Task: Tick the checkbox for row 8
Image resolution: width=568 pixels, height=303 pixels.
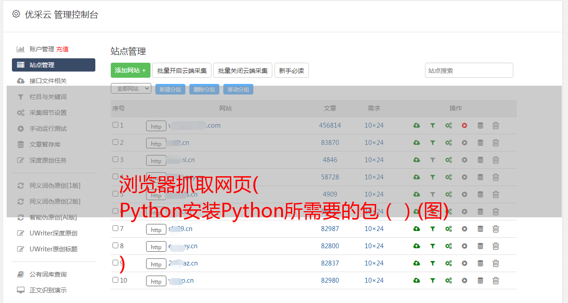Action: pyautogui.click(x=115, y=246)
